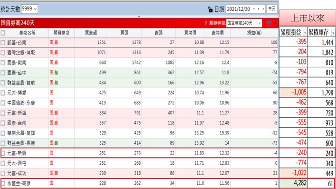Sort by the 賣均價 column header
Image resolution: width=336 pixels, height=189 pixels.
click(x=218, y=33)
